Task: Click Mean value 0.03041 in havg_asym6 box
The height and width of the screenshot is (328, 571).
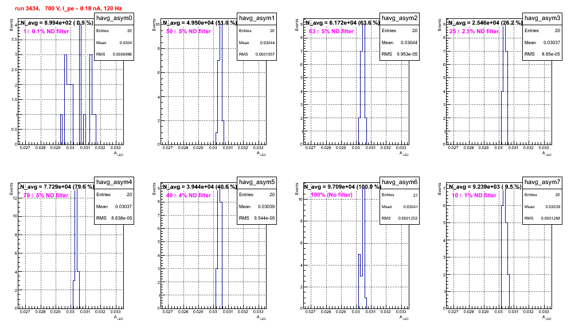Action: point(411,206)
